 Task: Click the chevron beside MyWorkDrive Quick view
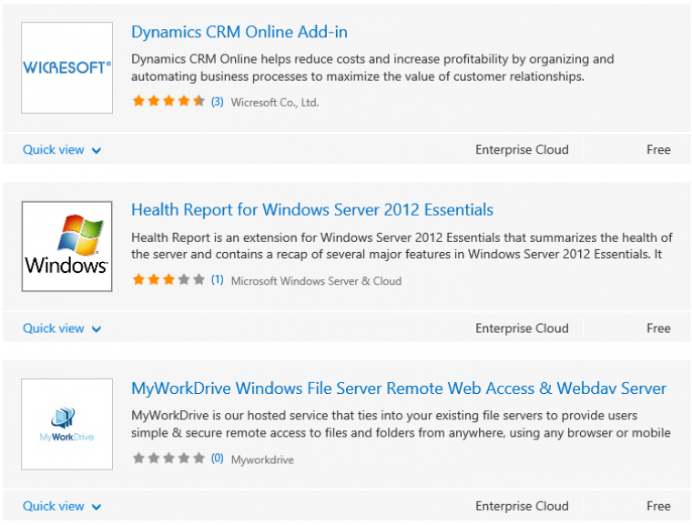pos(97,507)
